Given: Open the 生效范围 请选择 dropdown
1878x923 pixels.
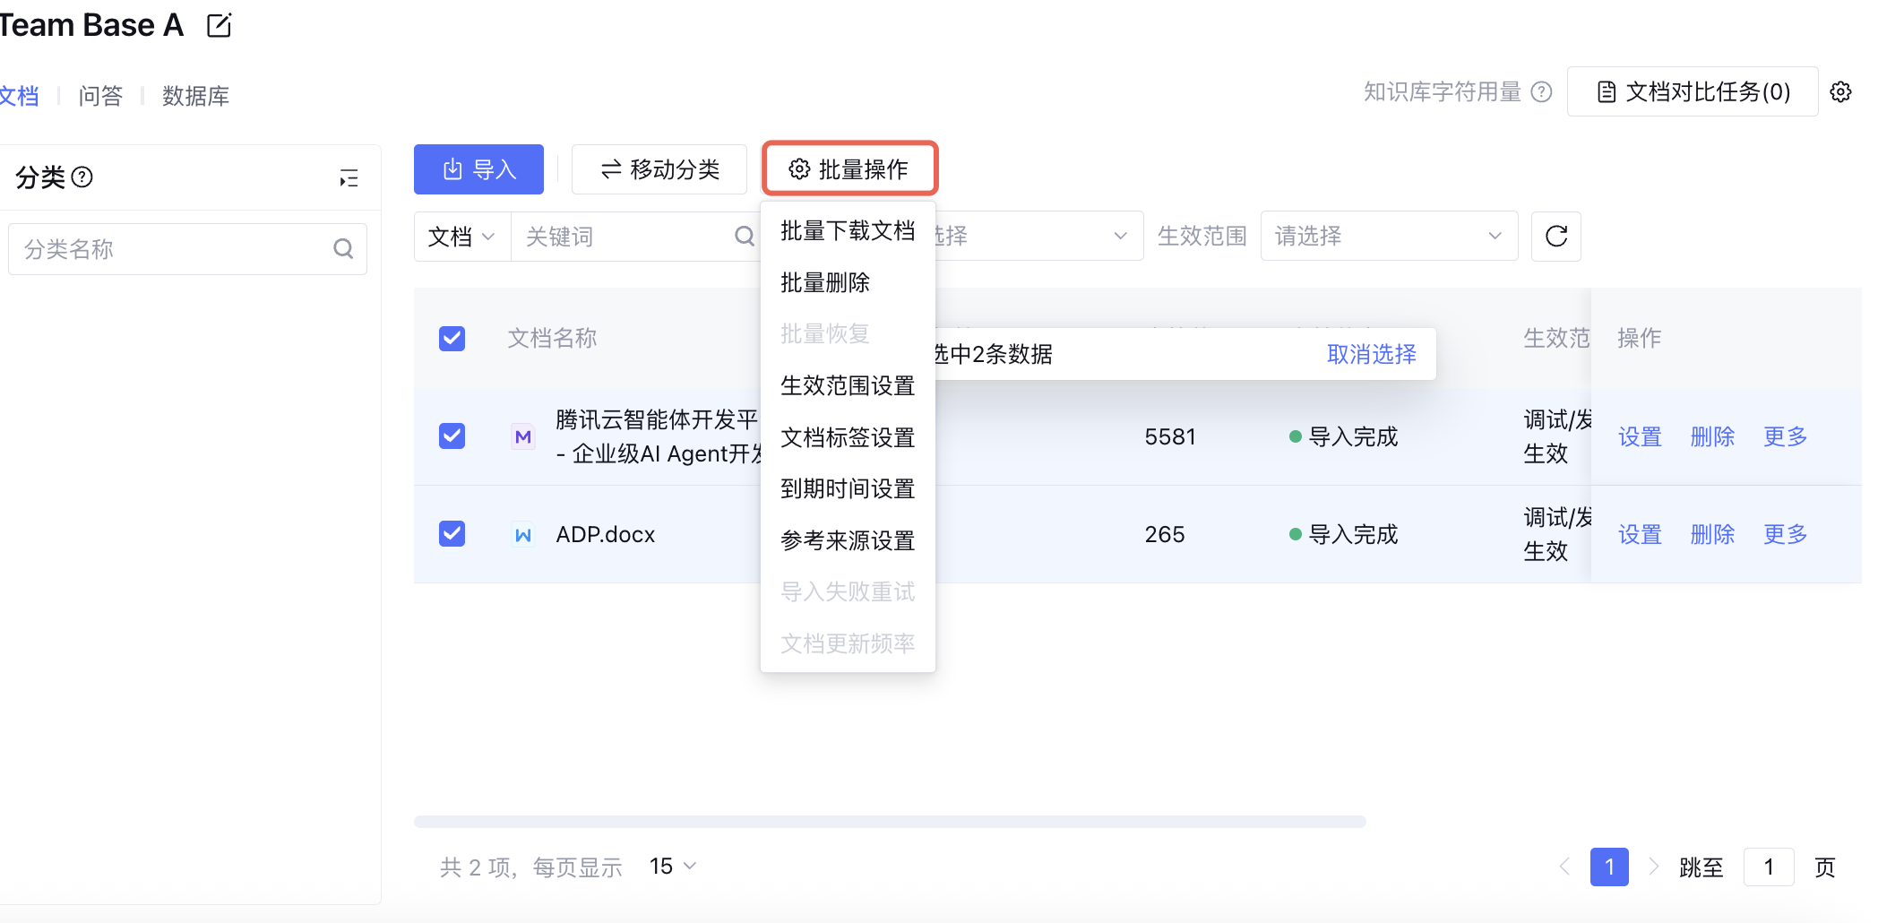Looking at the screenshot, I should [1389, 236].
